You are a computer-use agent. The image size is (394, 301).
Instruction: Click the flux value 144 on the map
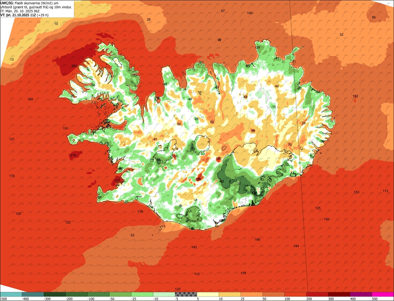pyautogui.click(x=296, y=246)
